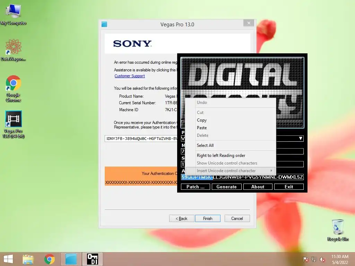
Task: Close the Vegas Pro 13.0 dialog
Action: tap(249, 23)
